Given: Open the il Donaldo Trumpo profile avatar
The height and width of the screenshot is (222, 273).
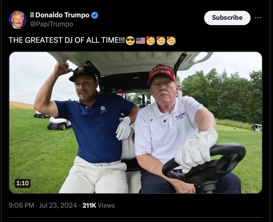Looking at the screenshot, I should (18, 19).
